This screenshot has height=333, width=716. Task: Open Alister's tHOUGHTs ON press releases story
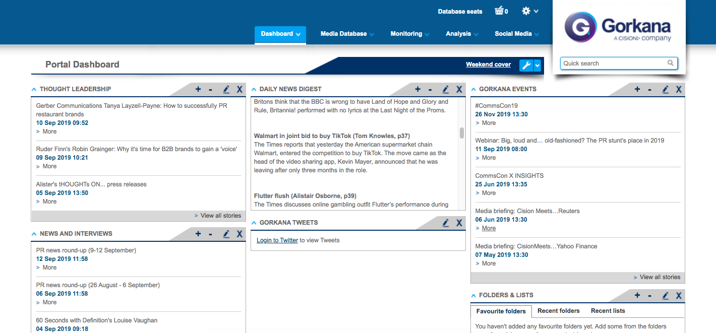(x=91, y=184)
